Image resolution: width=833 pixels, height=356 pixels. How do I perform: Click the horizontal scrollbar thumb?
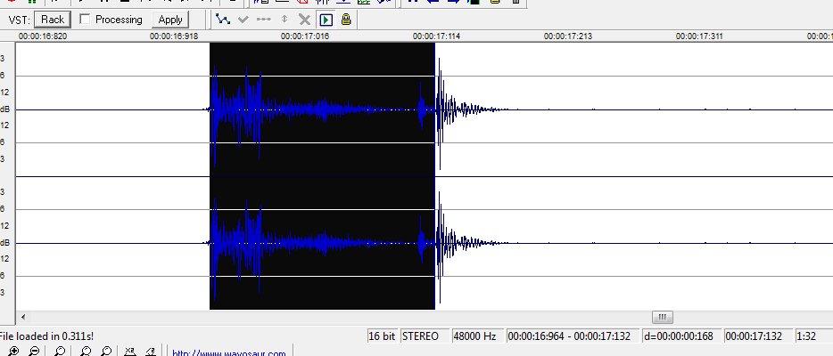pyautogui.click(x=662, y=318)
